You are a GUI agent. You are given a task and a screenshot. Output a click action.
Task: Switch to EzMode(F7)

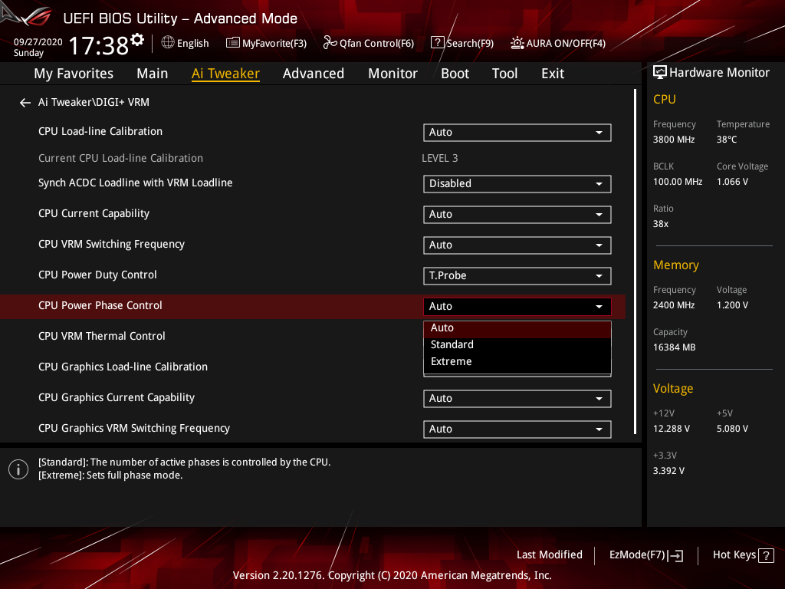[x=645, y=555]
